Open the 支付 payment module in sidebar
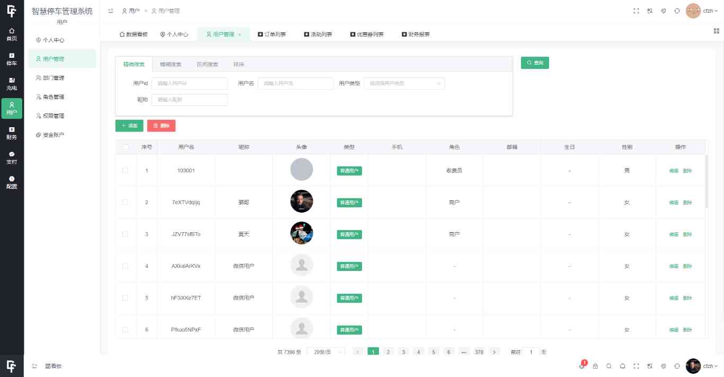The width and height of the screenshot is (724, 377). (x=12, y=158)
